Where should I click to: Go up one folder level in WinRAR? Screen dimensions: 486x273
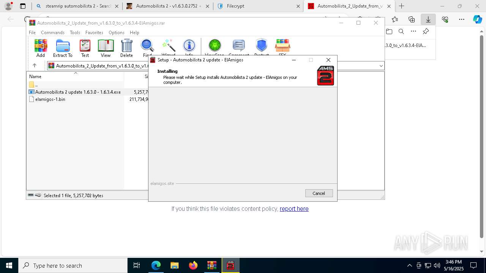[x=34, y=66]
